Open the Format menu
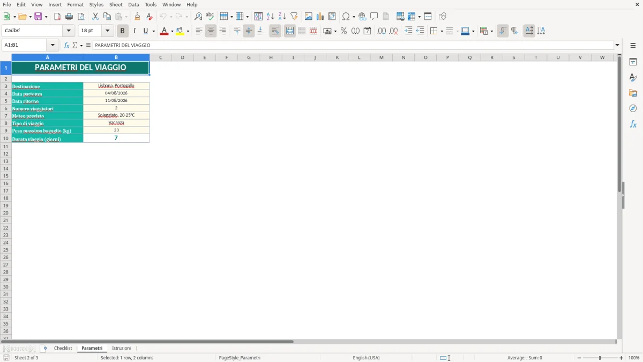The width and height of the screenshot is (643, 362). (x=76, y=4)
